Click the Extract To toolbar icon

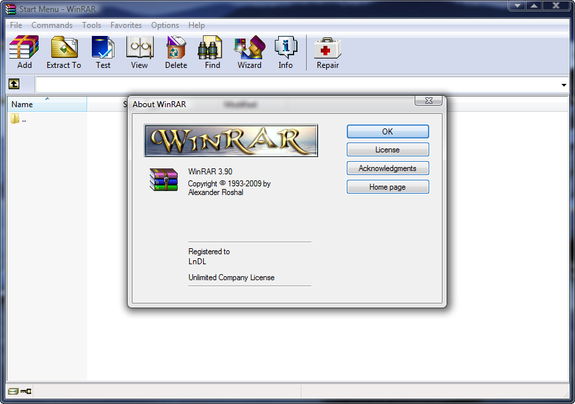point(64,52)
